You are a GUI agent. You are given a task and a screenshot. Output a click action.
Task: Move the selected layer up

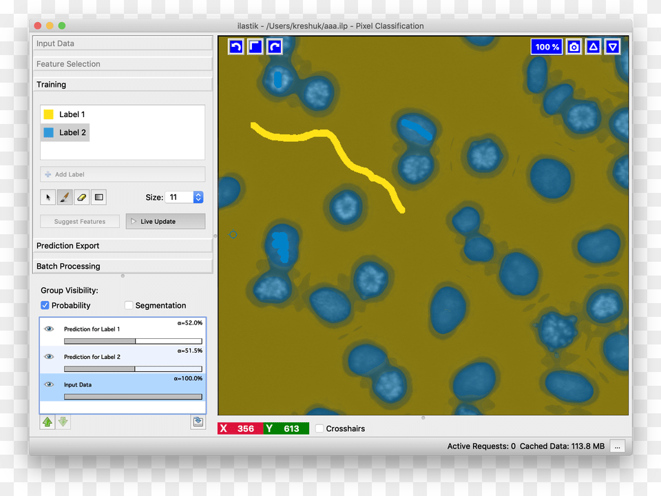(48, 422)
